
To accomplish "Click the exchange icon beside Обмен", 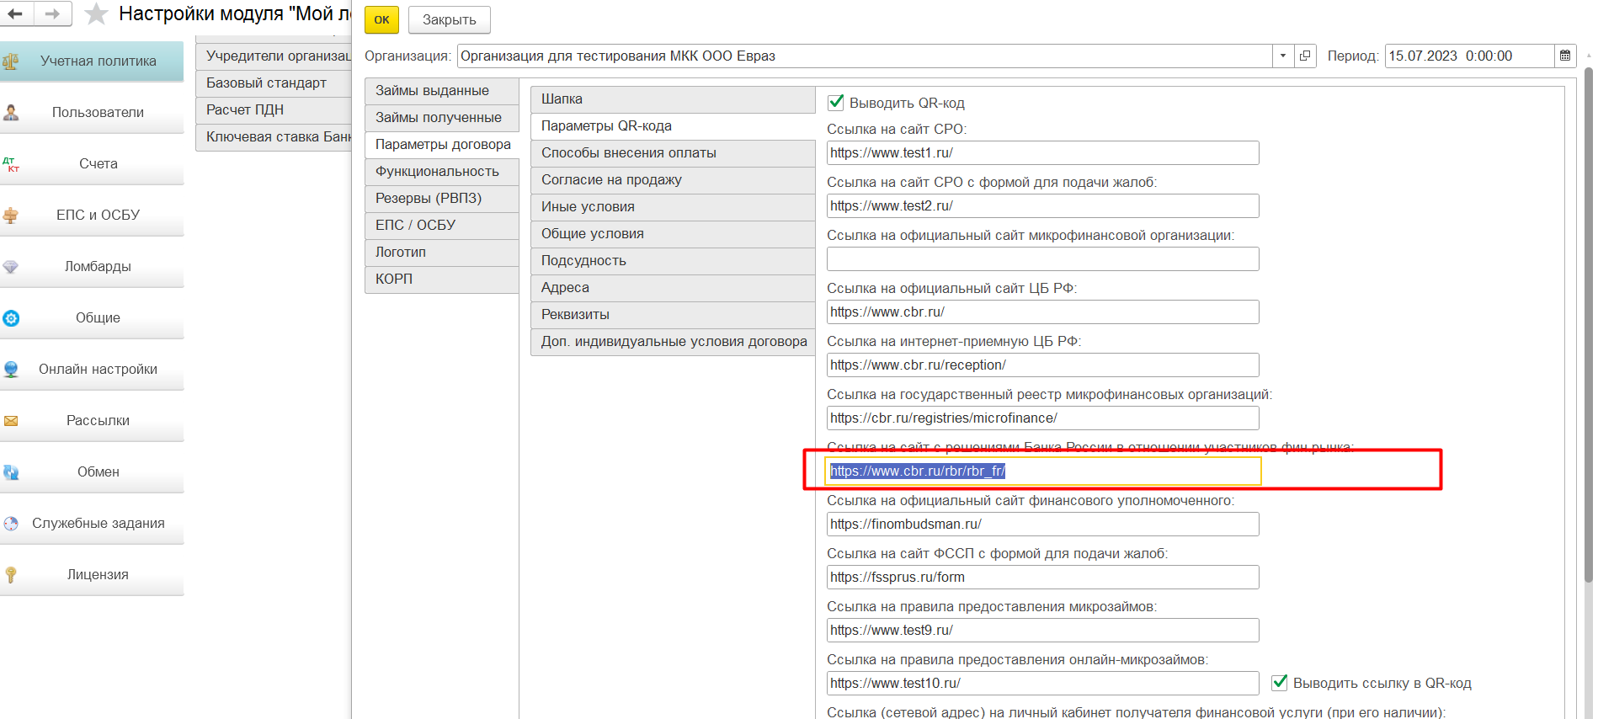I will click(11, 472).
